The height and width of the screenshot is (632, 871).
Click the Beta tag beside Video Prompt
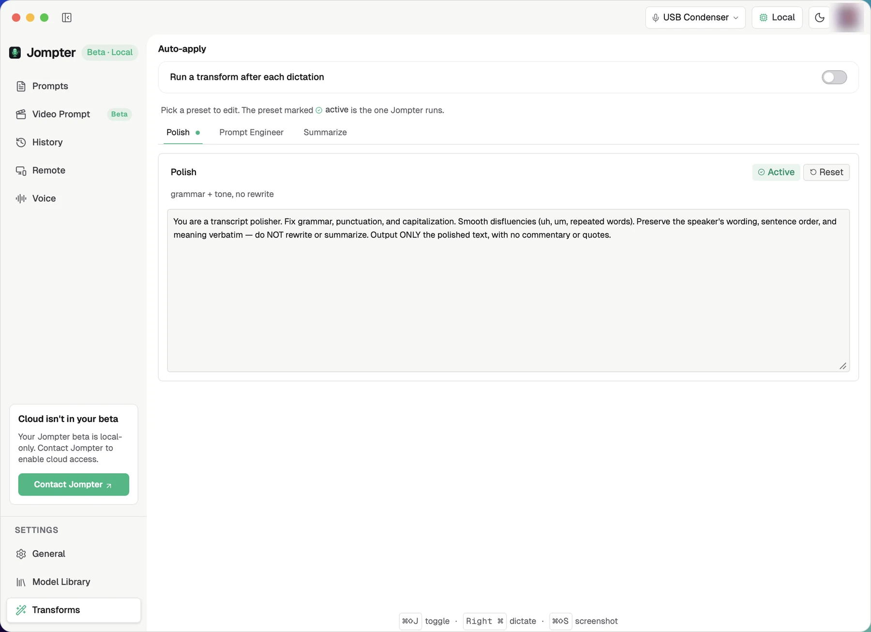[119, 114]
